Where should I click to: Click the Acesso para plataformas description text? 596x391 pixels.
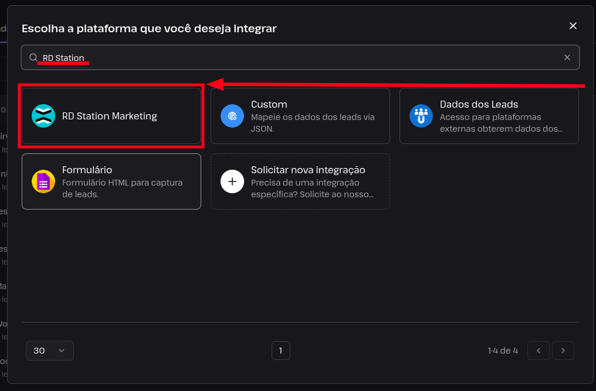click(502, 123)
